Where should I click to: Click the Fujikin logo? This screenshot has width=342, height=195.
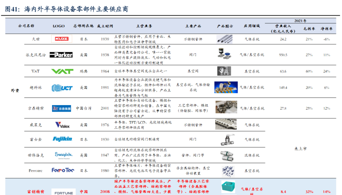[x=62, y=139]
